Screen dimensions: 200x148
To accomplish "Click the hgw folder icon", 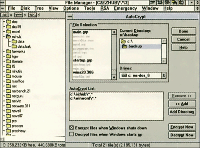I will tap(9, 56).
